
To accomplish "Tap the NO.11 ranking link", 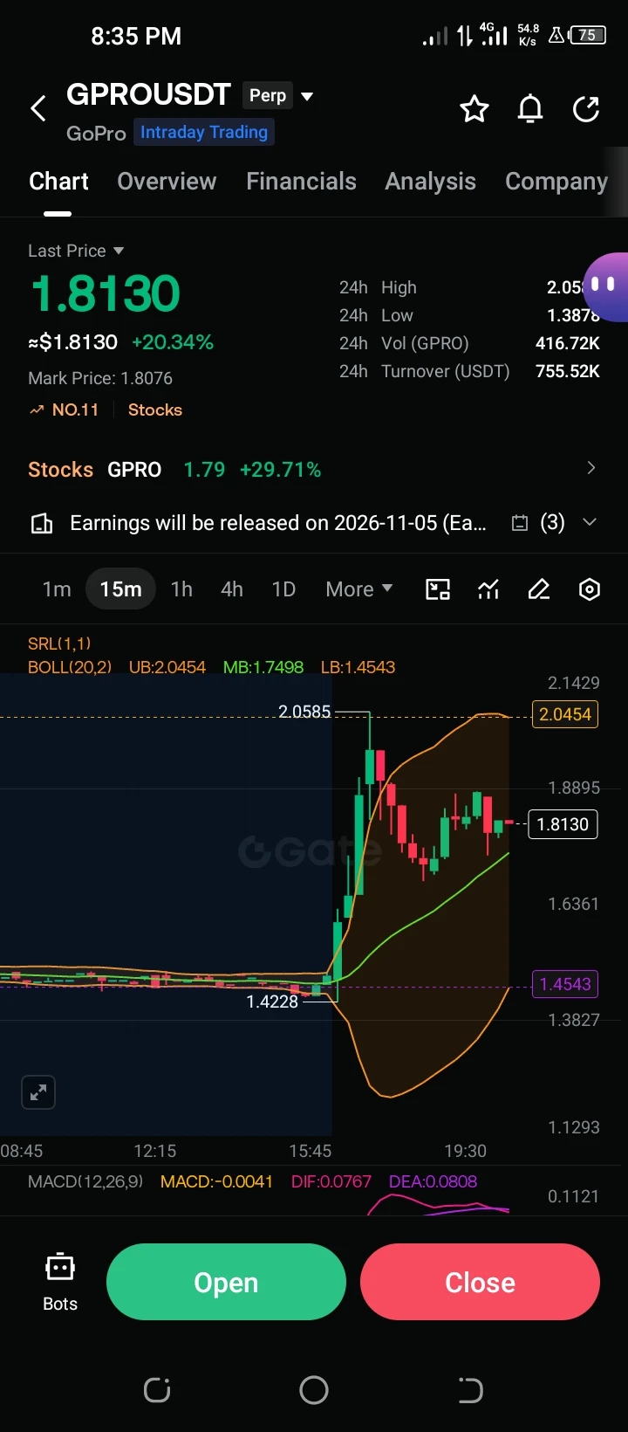I will tap(75, 410).
